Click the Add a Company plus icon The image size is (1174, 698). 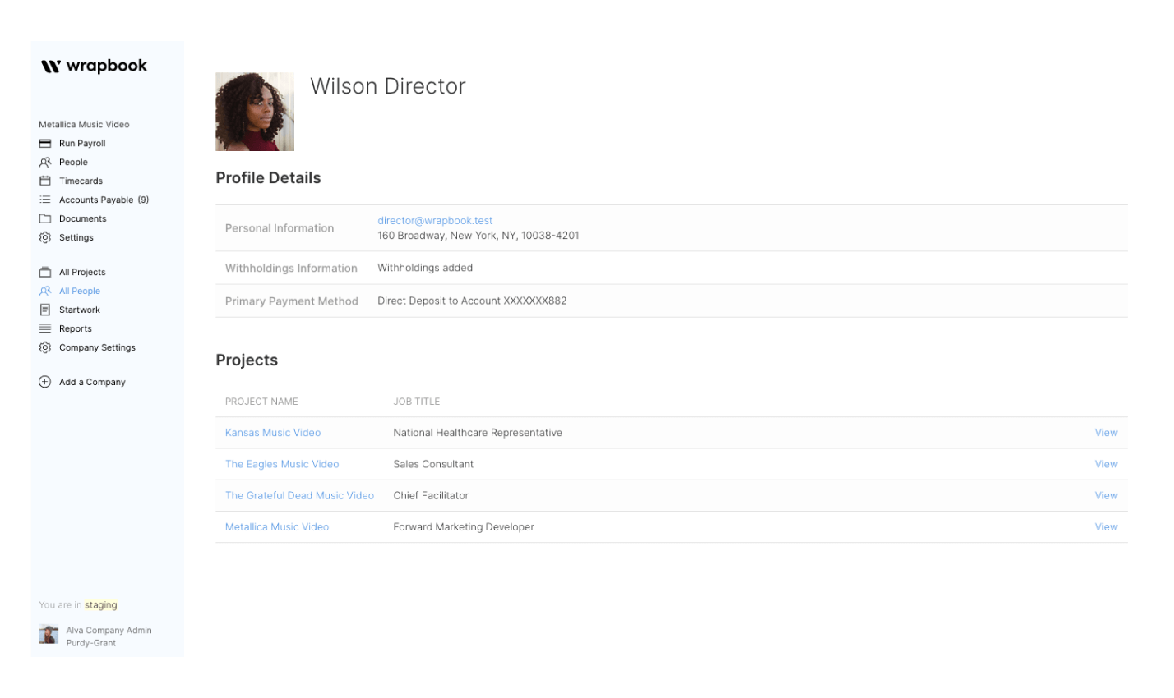(x=45, y=383)
